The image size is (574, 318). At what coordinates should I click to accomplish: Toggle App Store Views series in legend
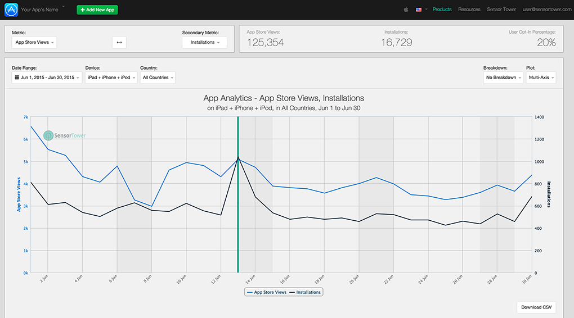coord(266,292)
